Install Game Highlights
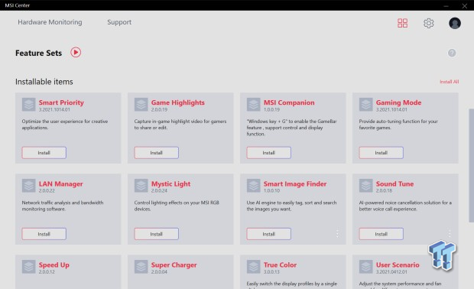Image resolution: width=474 pixels, height=289 pixels. (x=156, y=153)
